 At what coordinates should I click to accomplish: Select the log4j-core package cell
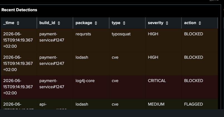coord(85,81)
